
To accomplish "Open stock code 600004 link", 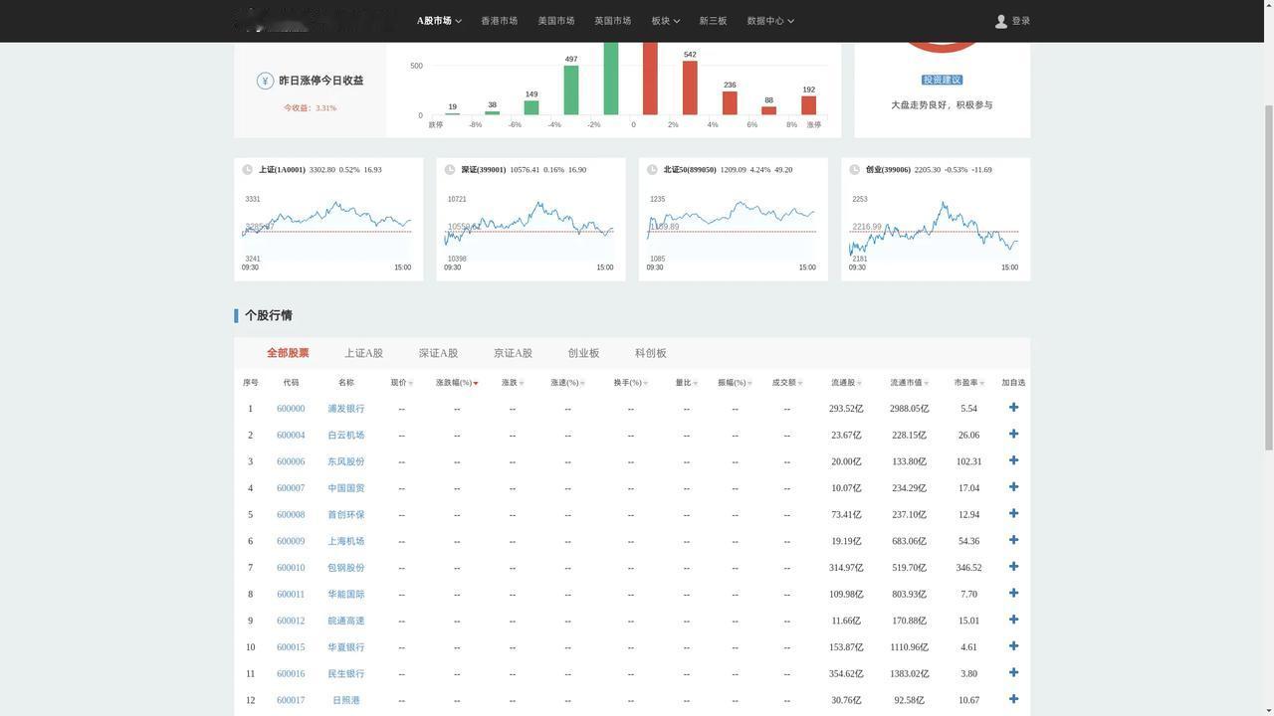I will tap(291, 436).
